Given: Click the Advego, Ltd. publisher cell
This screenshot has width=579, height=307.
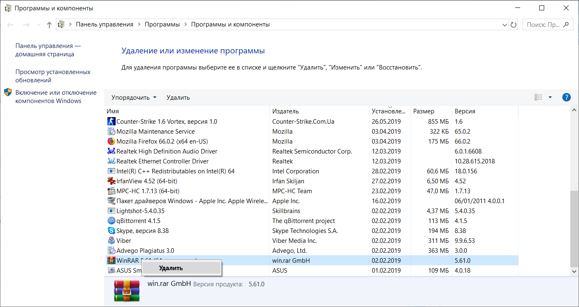Looking at the screenshot, I should point(289,251).
